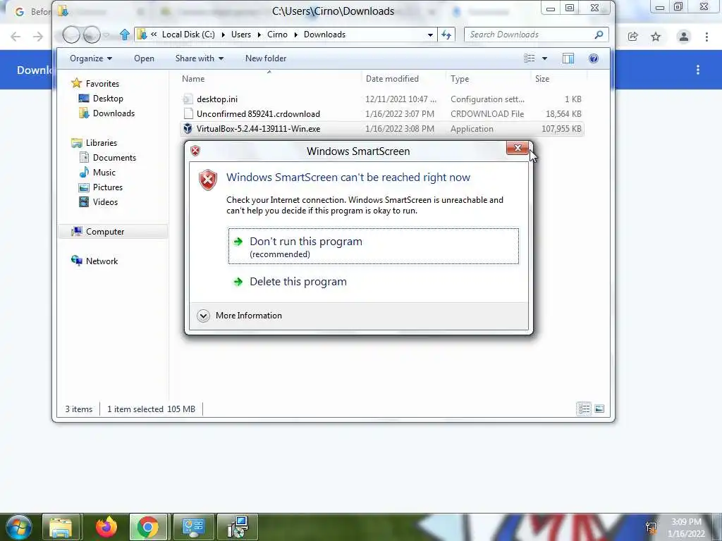Open File Explorer from taskbar
Image resolution: width=722 pixels, height=541 pixels.
[x=61, y=527]
